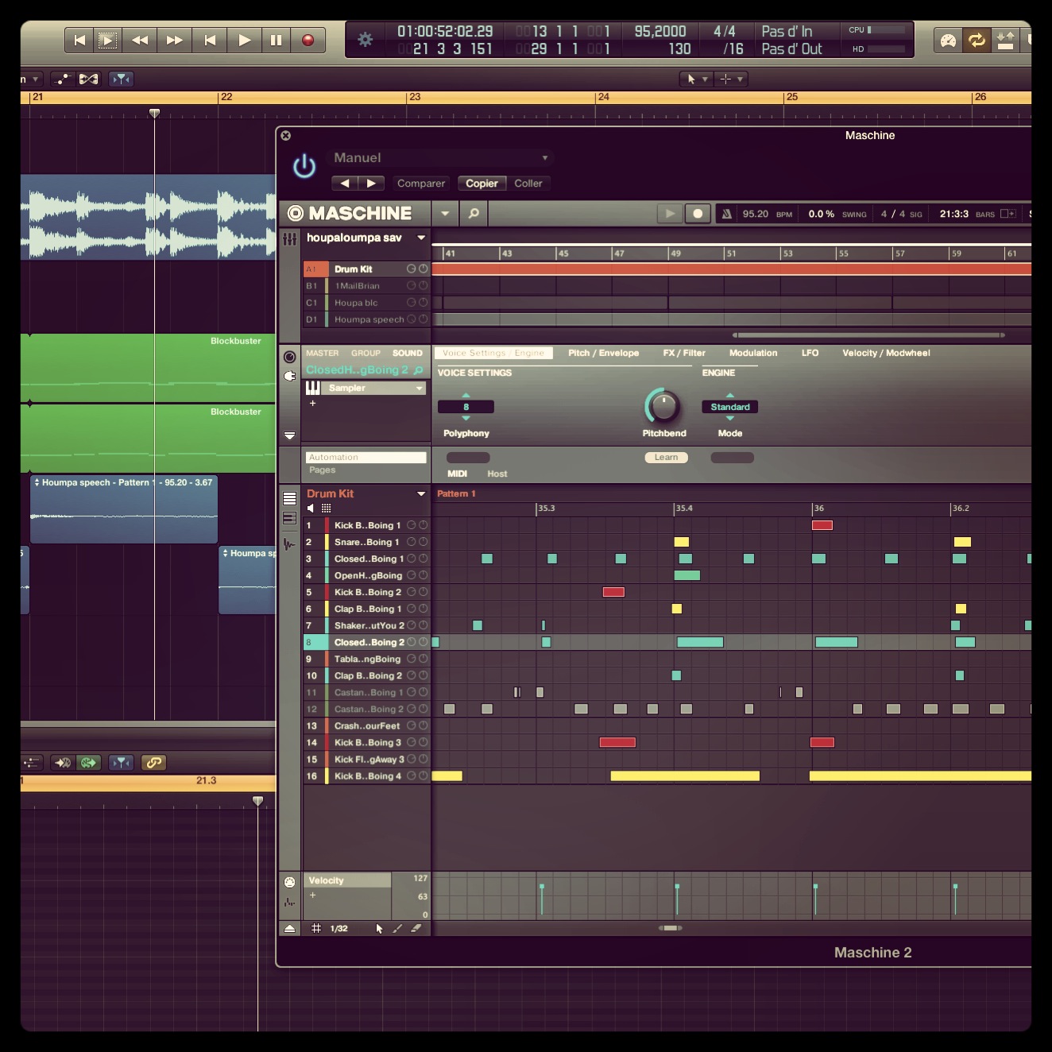Click the red Record button in Logic's transport

pos(308,40)
